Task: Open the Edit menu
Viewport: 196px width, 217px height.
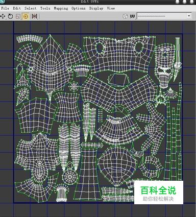Action: [17, 8]
